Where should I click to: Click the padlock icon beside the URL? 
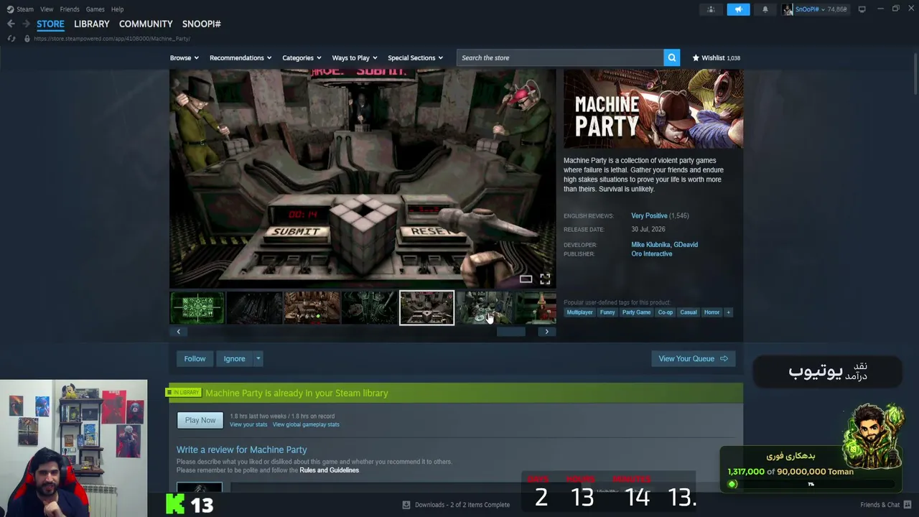coord(27,38)
